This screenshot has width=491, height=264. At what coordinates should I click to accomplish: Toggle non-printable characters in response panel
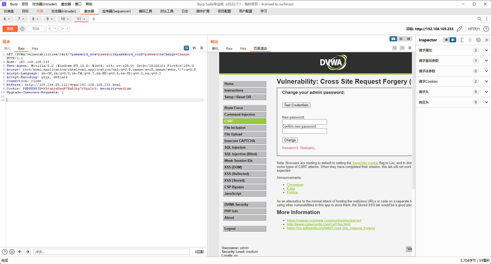pos(402,48)
